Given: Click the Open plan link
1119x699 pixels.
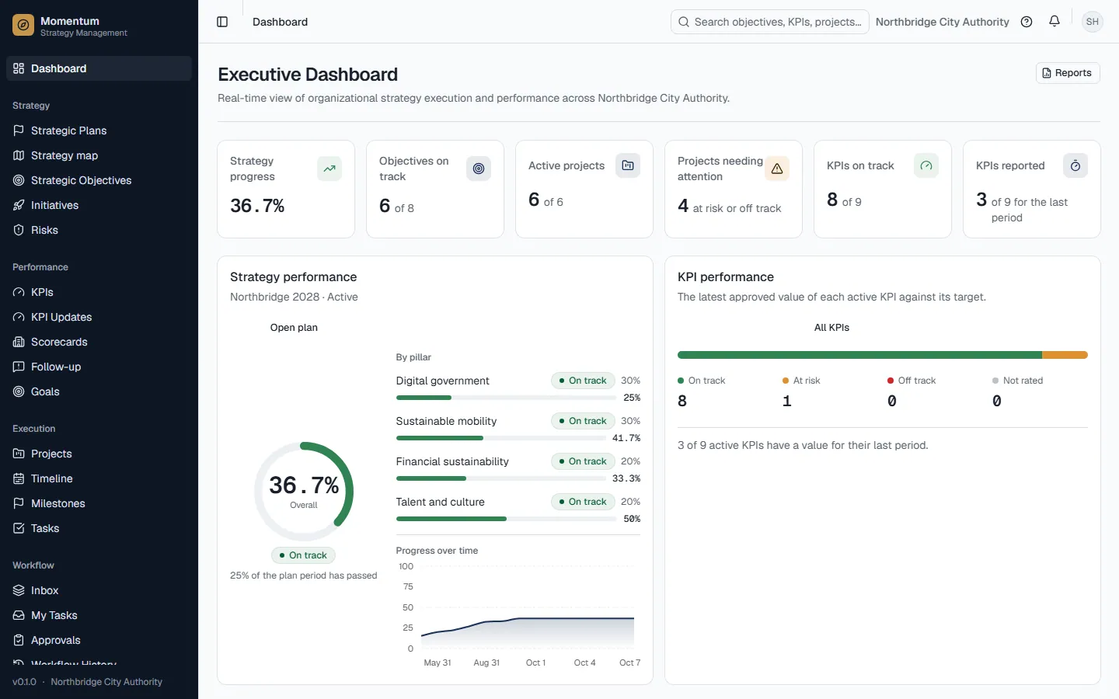Looking at the screenshot, I should [x=294, y=328].
